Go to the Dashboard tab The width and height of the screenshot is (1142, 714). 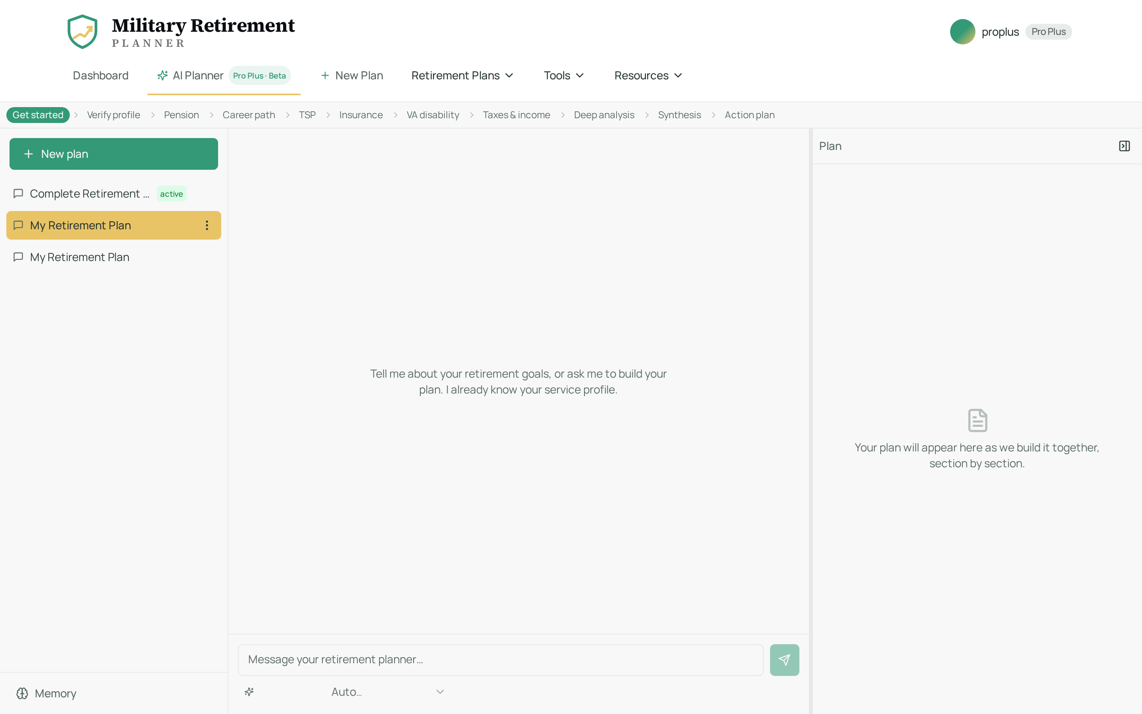click(x=100, y=75)
